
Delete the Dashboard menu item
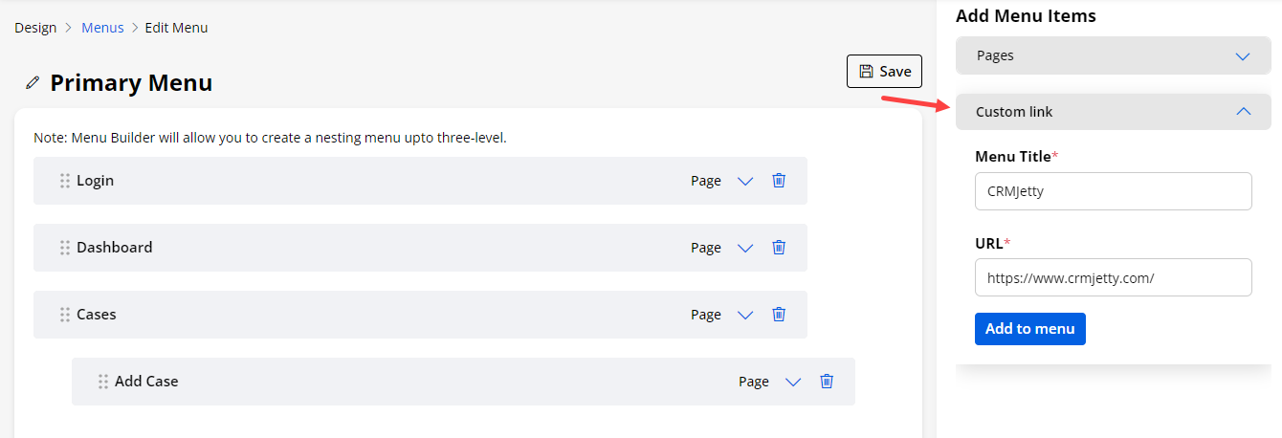(x=779, y=248)
